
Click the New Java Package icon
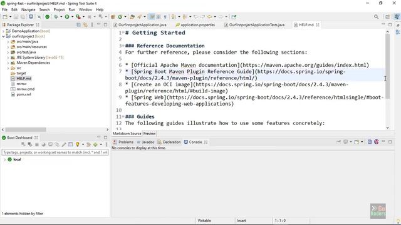coord(113,17)
